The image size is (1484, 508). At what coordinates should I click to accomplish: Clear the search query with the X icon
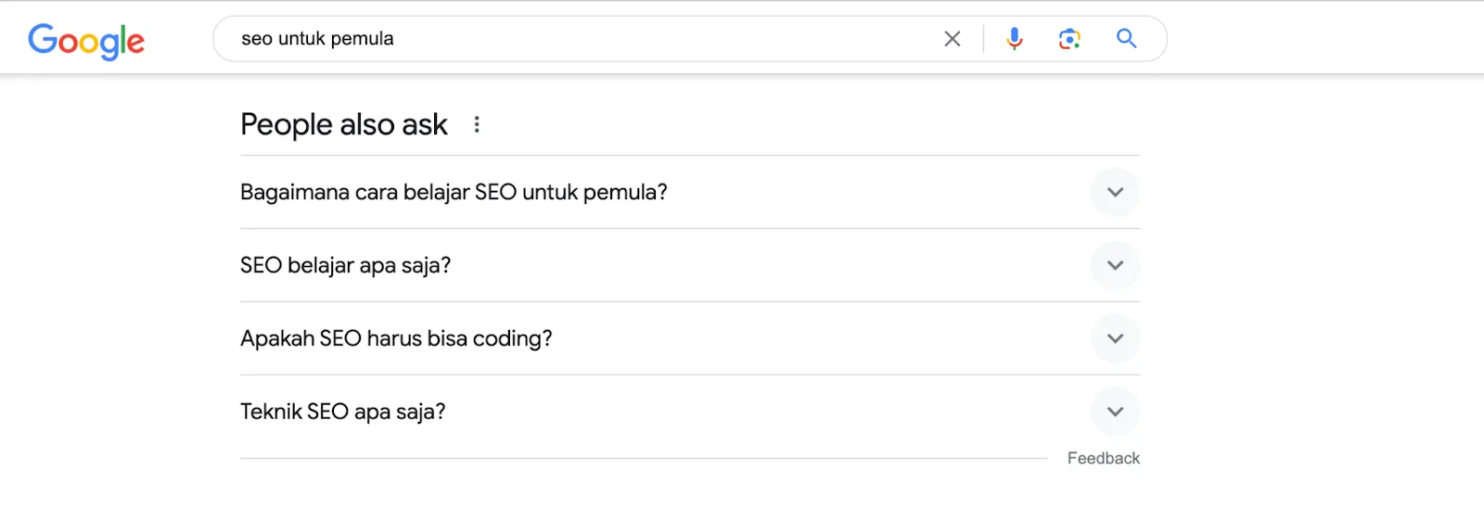click(x=952, y=39)
